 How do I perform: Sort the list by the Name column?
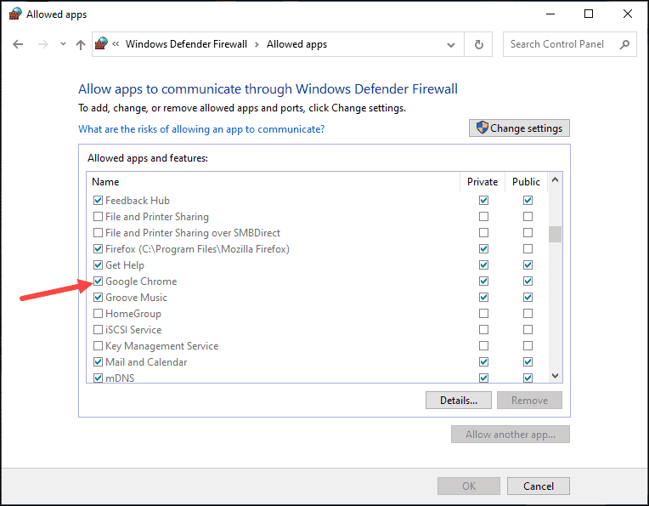[105, 182]
